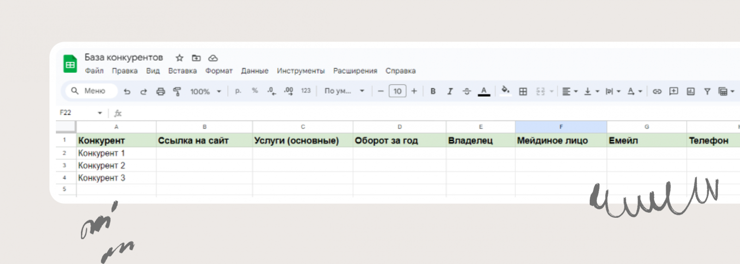Select the Владелец cell
Image resolution: width=740 pixels, height=264 pixels.
click(x=481, y=141)
